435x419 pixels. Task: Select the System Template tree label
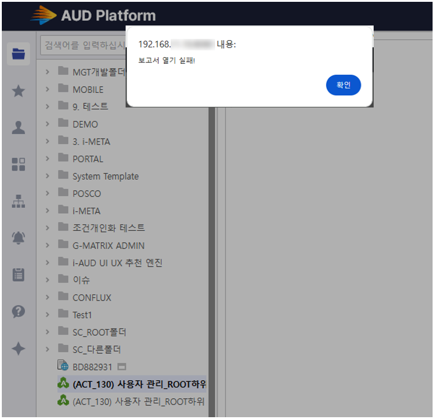[106, 176]
